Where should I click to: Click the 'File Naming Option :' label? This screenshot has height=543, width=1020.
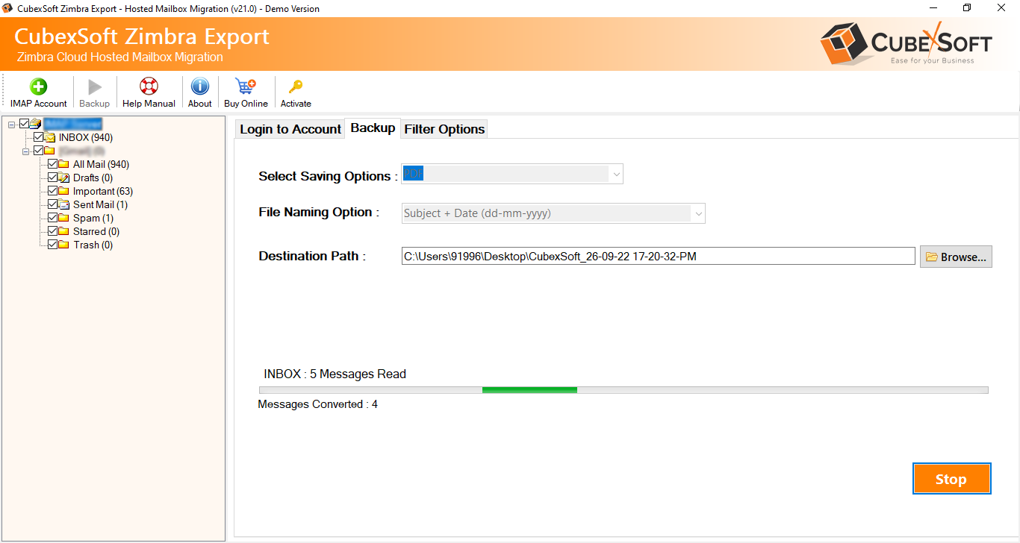[x=319, y=212]
